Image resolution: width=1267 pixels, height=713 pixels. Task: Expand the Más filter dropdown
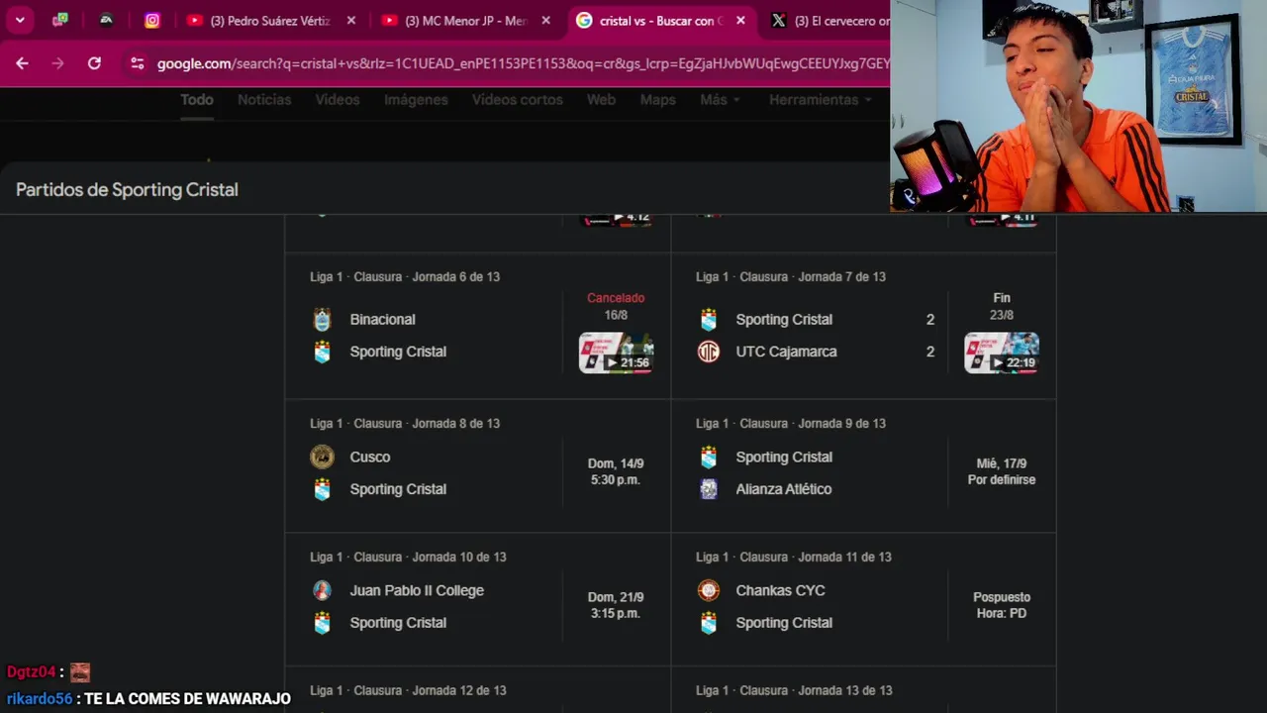coord(720,100)
